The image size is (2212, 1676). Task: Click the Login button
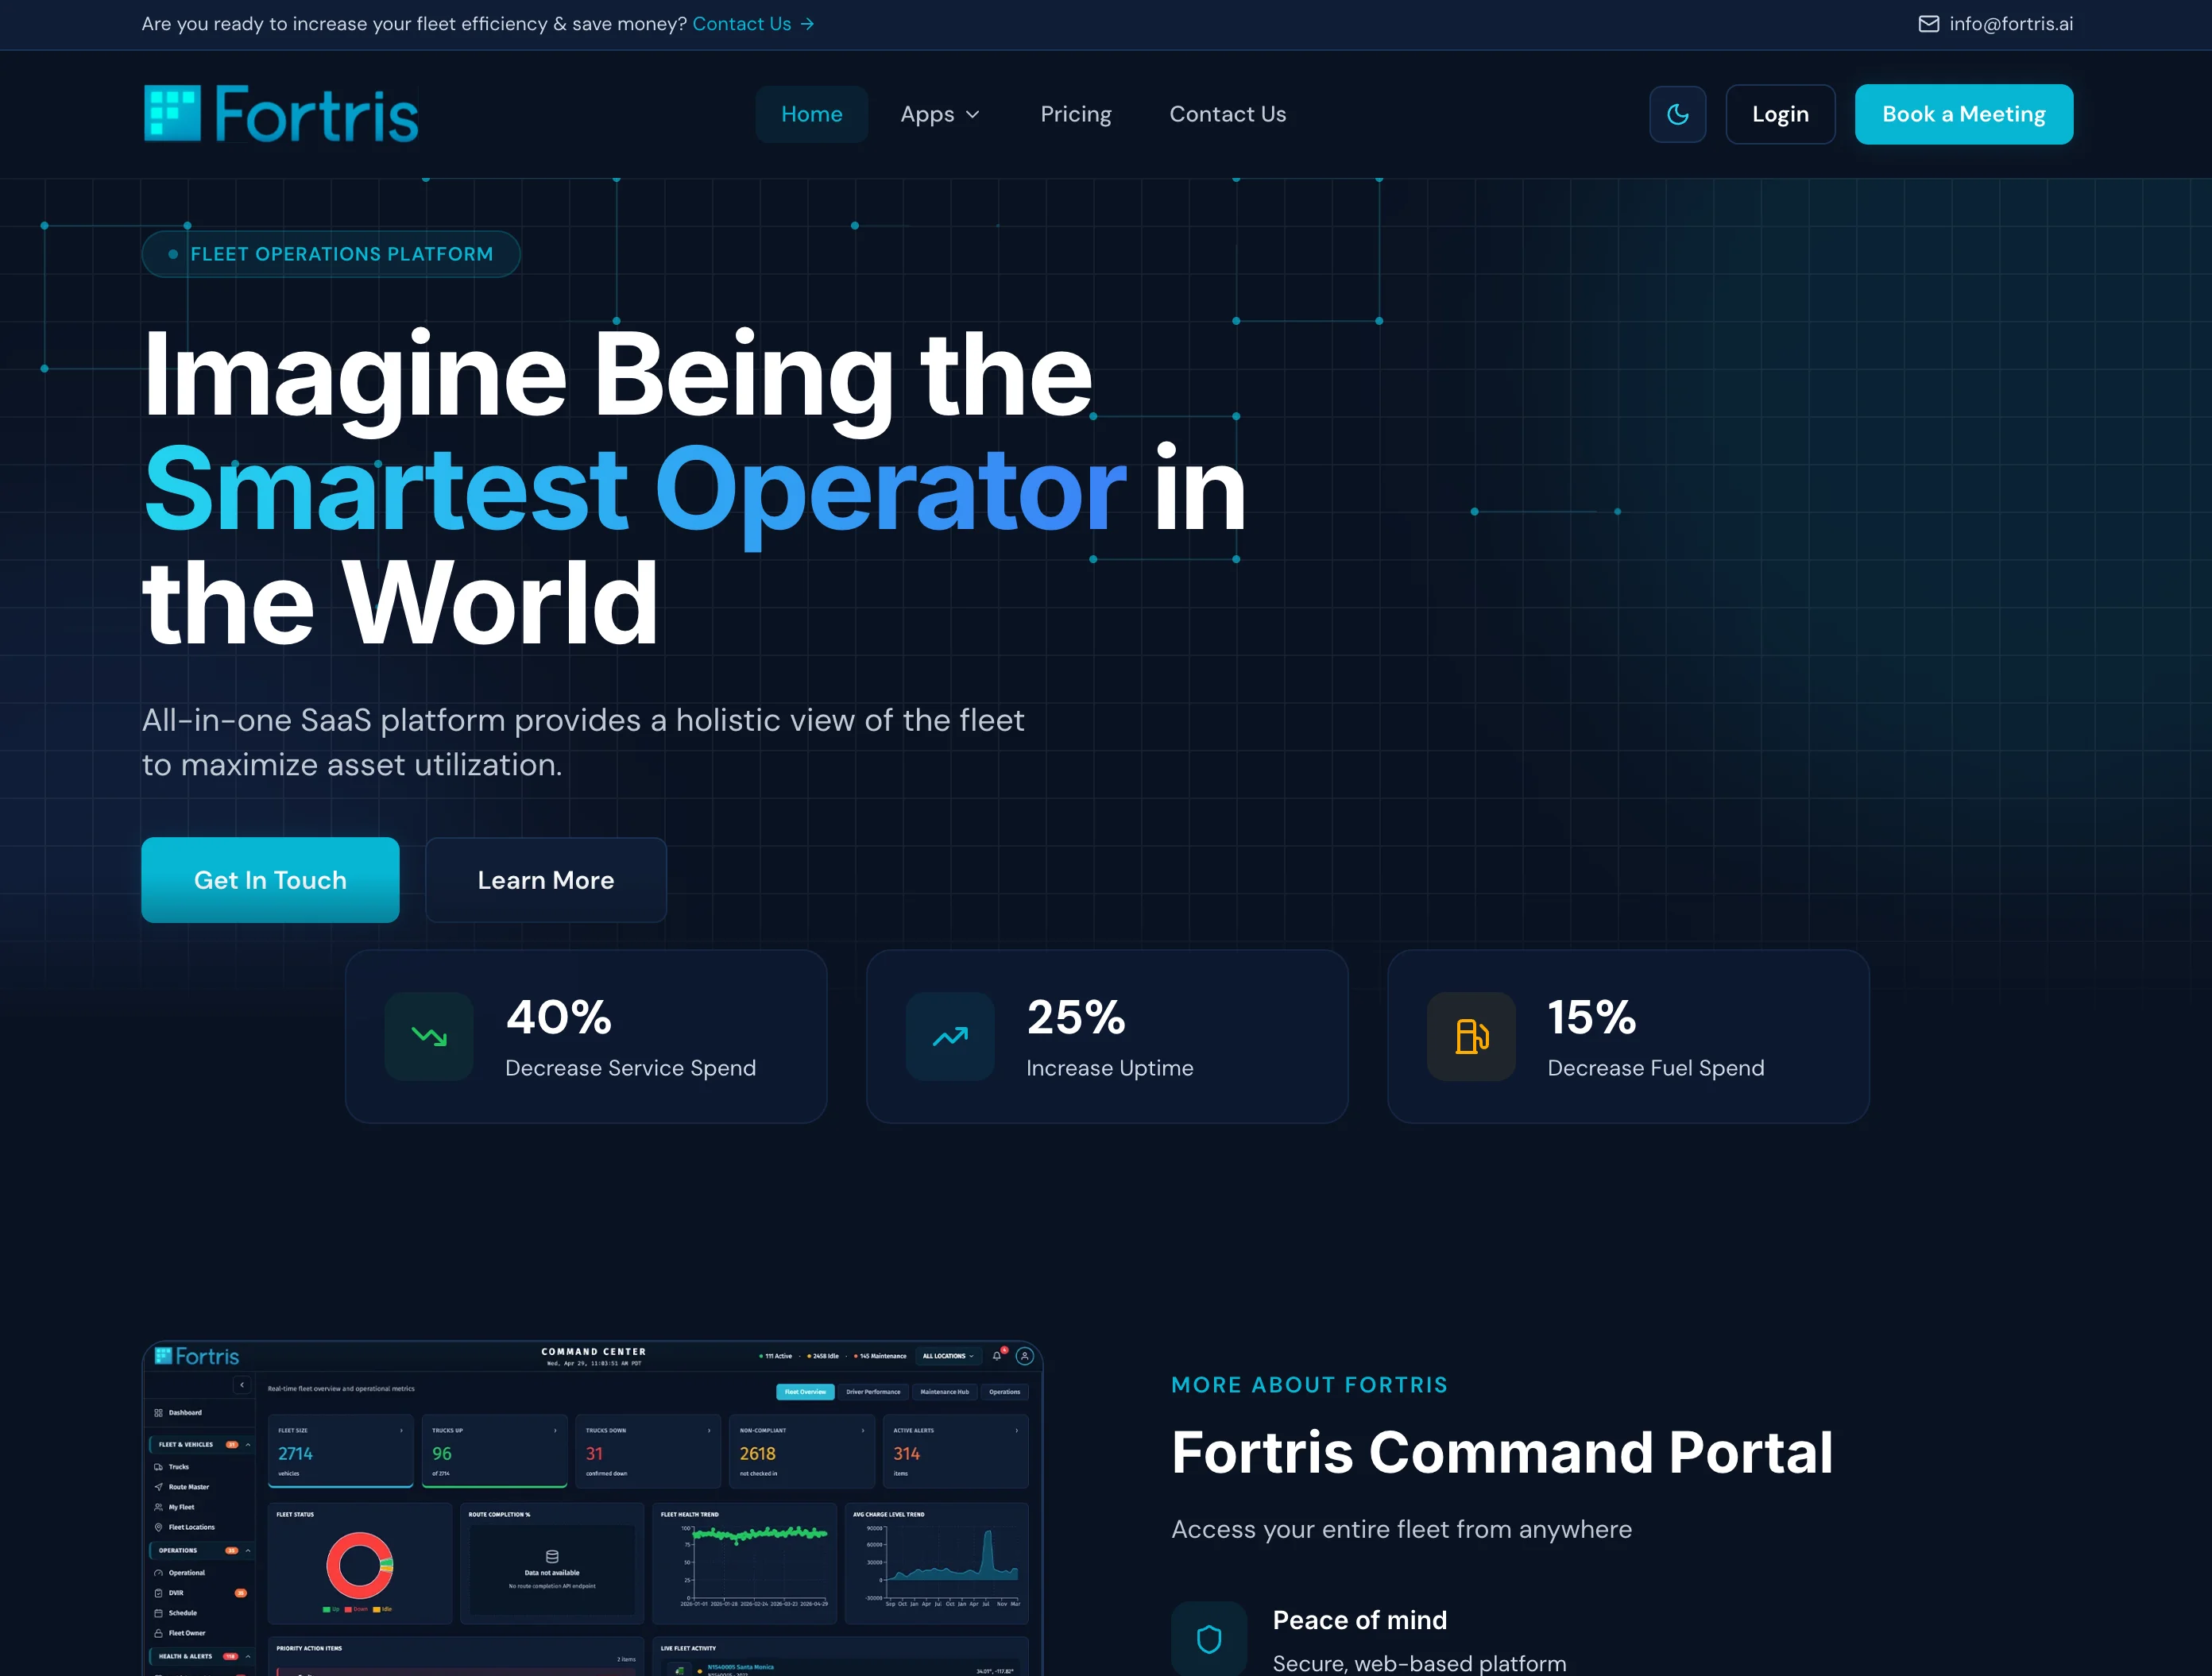1780,114
